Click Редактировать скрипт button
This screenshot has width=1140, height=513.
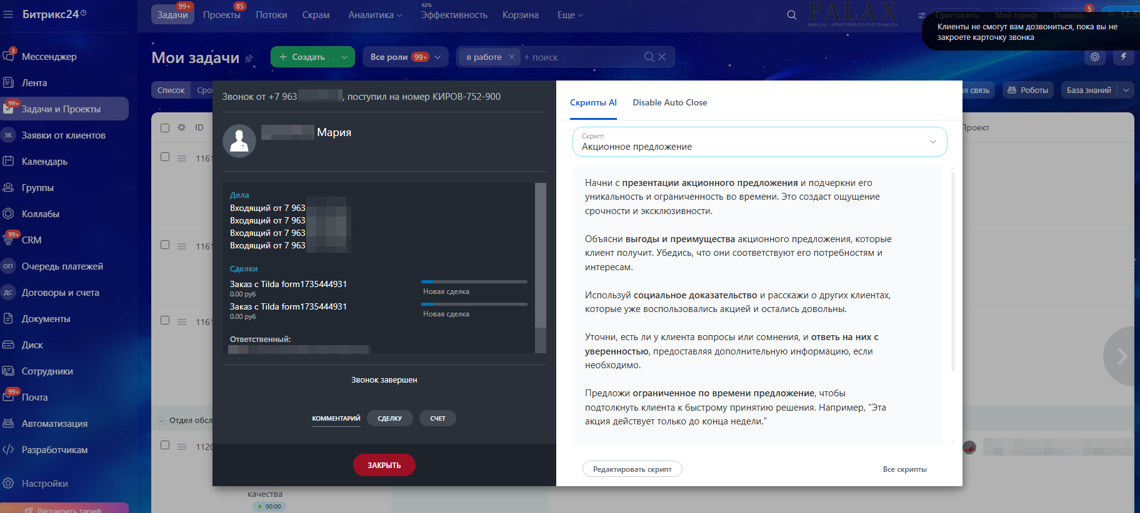coord(632,469)
